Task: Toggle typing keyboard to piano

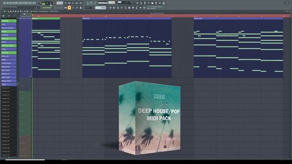Action: (66, 8)
